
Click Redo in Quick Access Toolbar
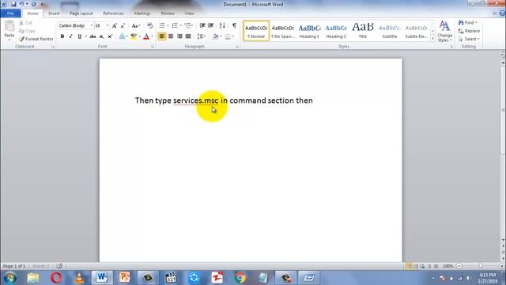pos(33,4)
